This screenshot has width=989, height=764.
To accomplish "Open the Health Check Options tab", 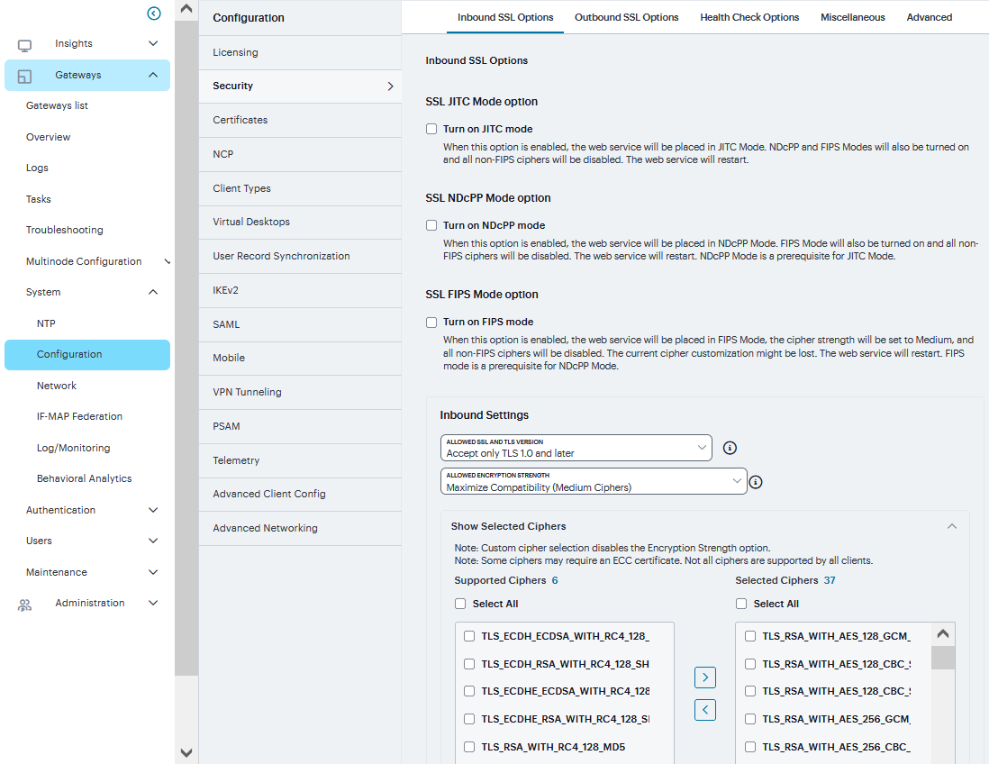I will pyautogui.click(x=749, y=17).
